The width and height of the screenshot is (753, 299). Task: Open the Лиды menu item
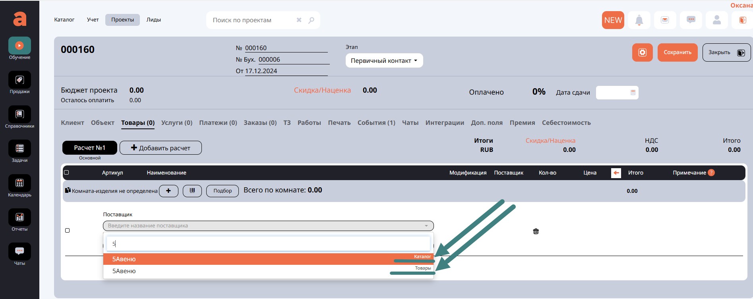153,20
